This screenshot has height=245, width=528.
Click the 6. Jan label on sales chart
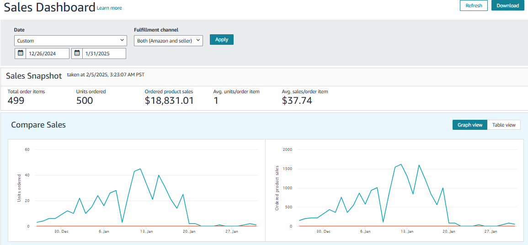(365, 232)
